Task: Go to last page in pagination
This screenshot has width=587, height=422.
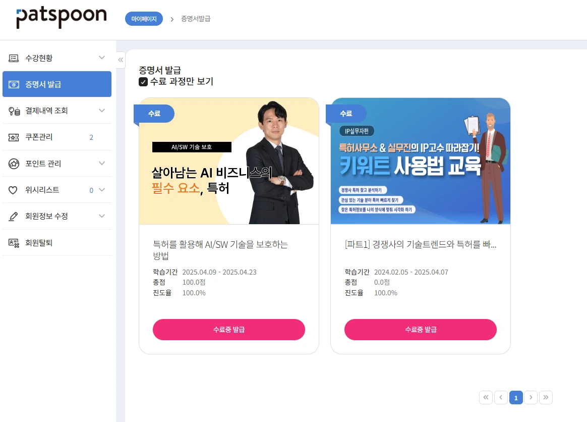Action: tap(546, 397)
